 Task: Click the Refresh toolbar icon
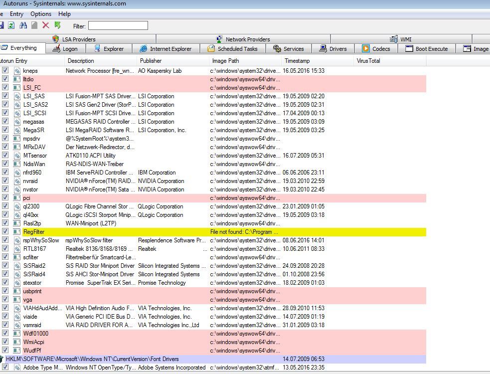[11, 25]
